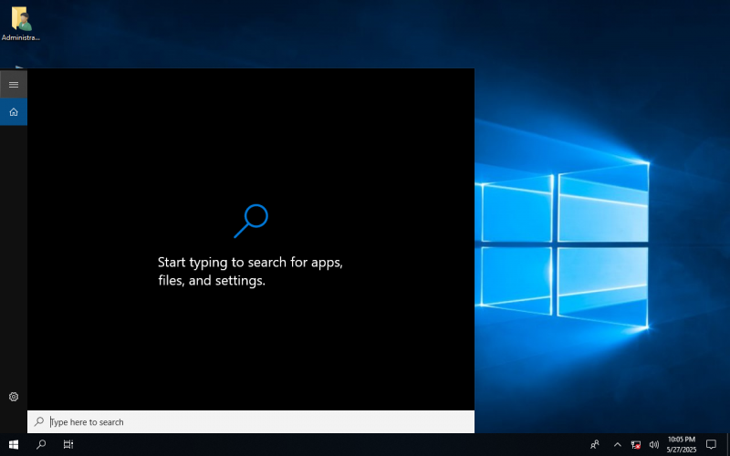Select the Home icon in search sidebar
This screenshot has width=730, height=456.
[14, 112]
